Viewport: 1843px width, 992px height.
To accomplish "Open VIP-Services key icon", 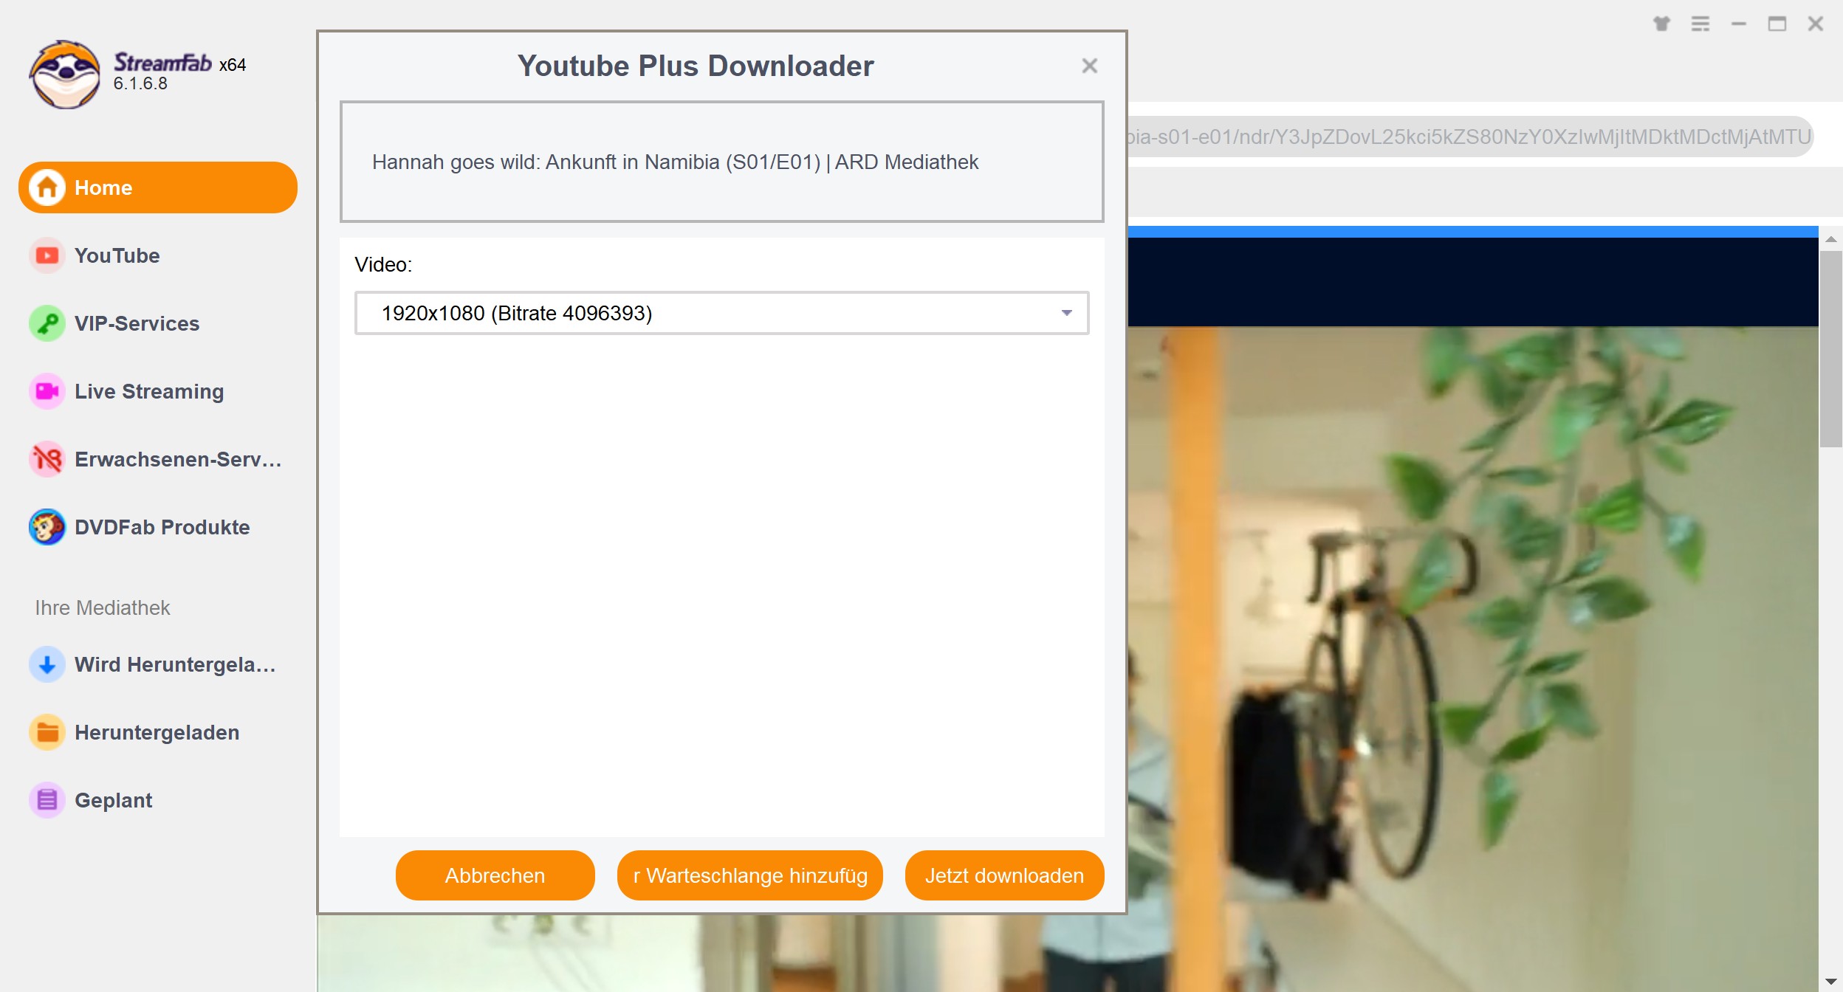I will coord(47,324).
